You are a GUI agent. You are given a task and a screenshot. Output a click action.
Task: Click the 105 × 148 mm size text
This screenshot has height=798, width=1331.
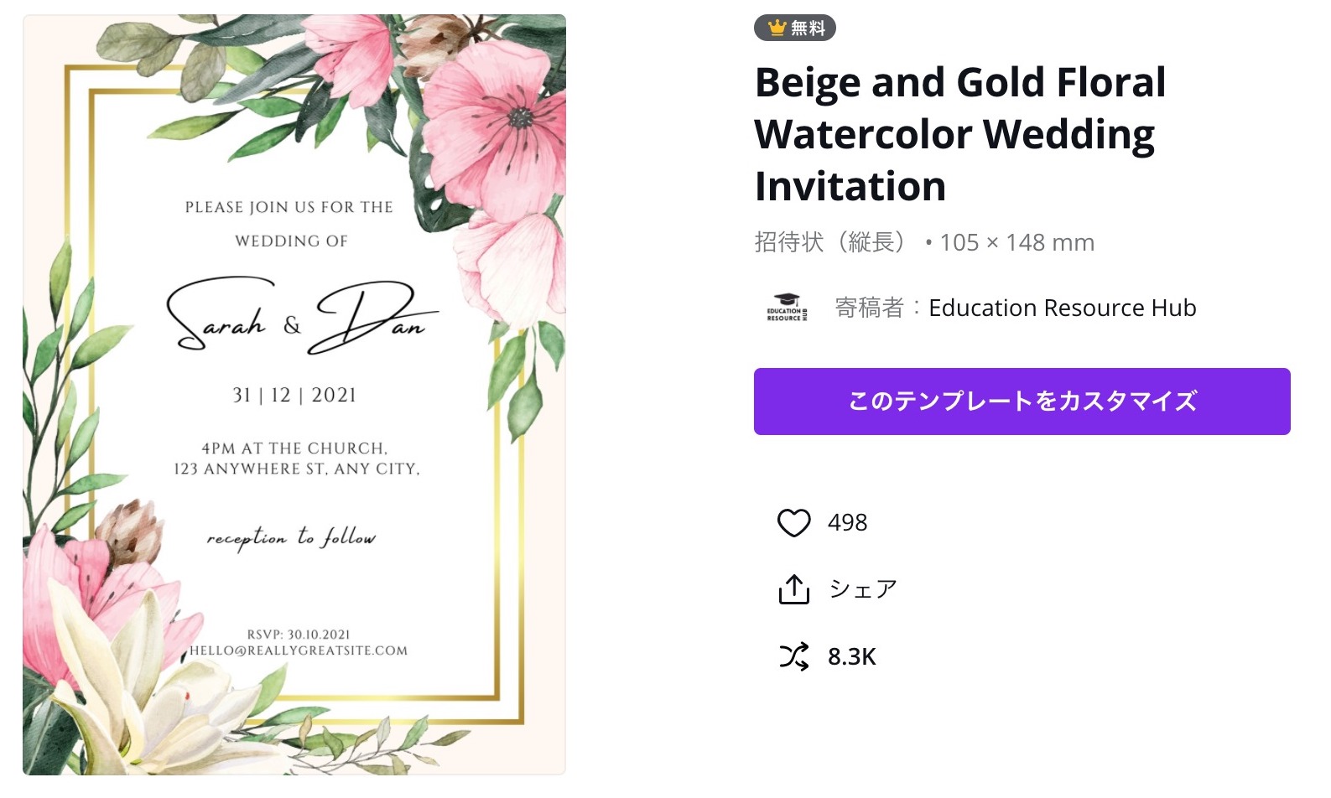pyautogui.click(x=1016, y=242)
